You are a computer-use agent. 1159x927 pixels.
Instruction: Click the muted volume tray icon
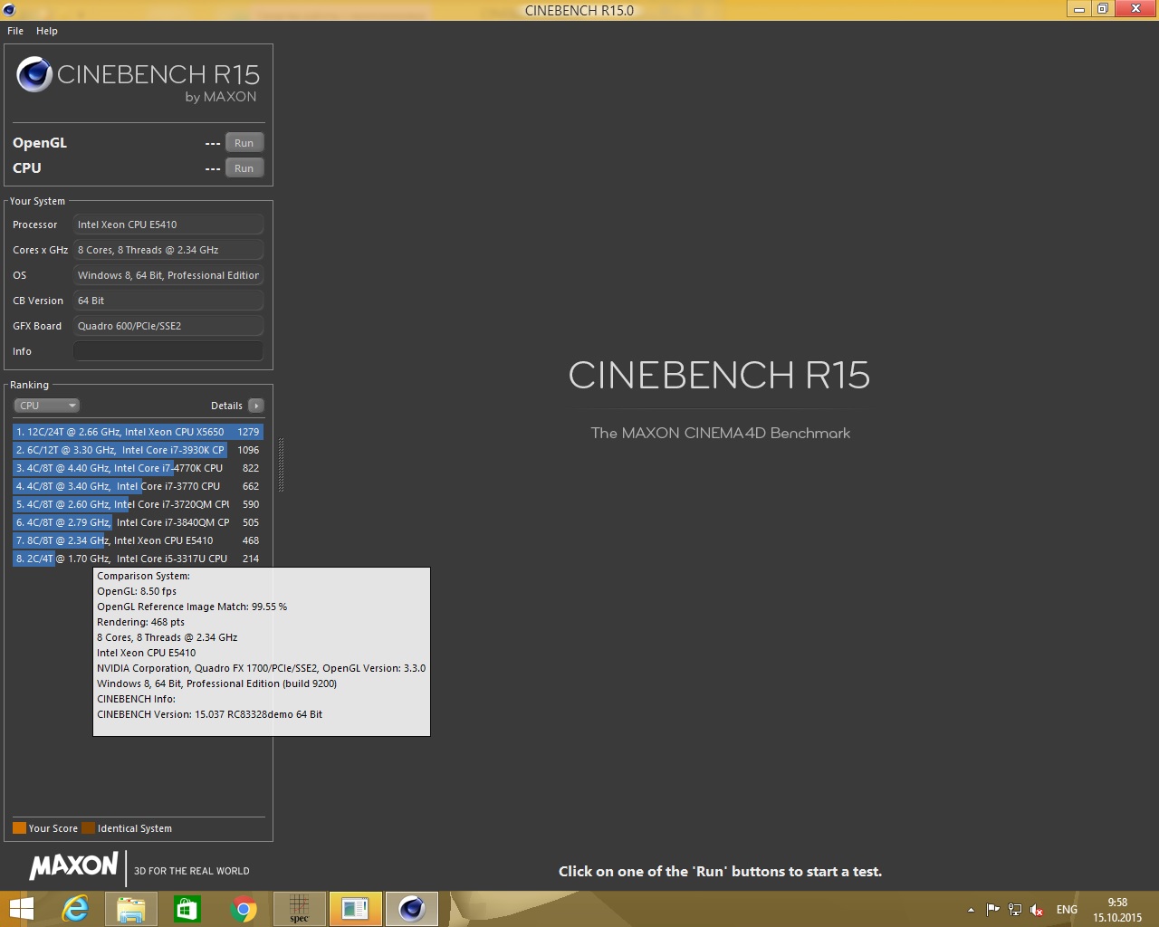(1037, 910)
